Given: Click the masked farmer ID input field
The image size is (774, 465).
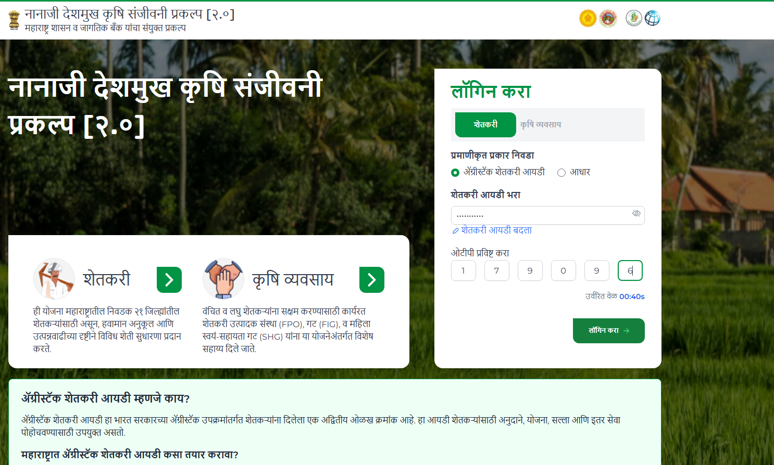Looking at the screenshot, I should (x=548, y=215).
